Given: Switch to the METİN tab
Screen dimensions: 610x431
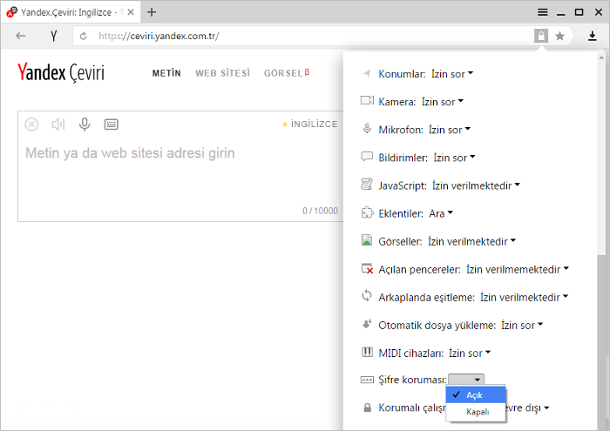Looking at the screenshot, I should [166, 73].
